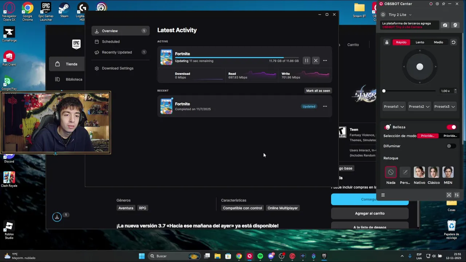466x262 pixels.
Task: Click the Fortnite update progress bar
Action: point(237,57)
